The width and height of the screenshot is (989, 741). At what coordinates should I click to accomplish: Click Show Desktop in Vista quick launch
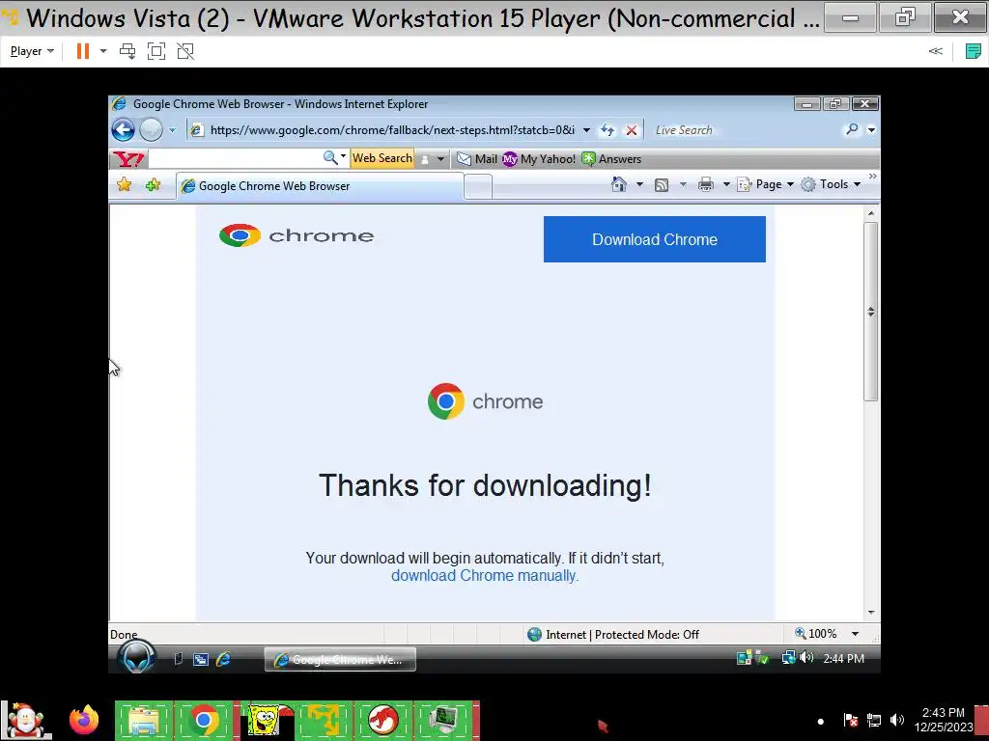point(179,659)
